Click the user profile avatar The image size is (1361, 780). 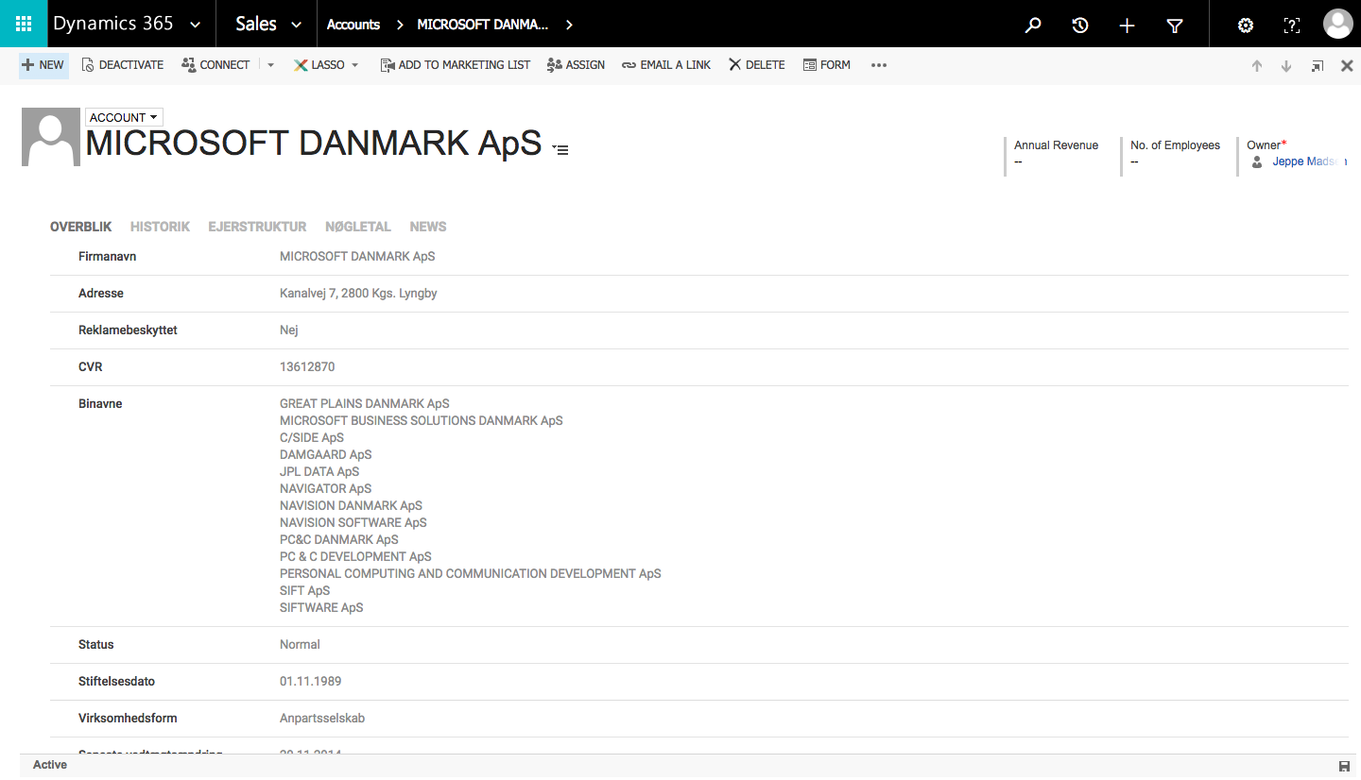1337,24
